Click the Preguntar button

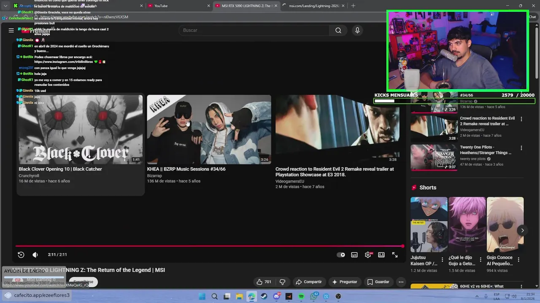point(345,282)
